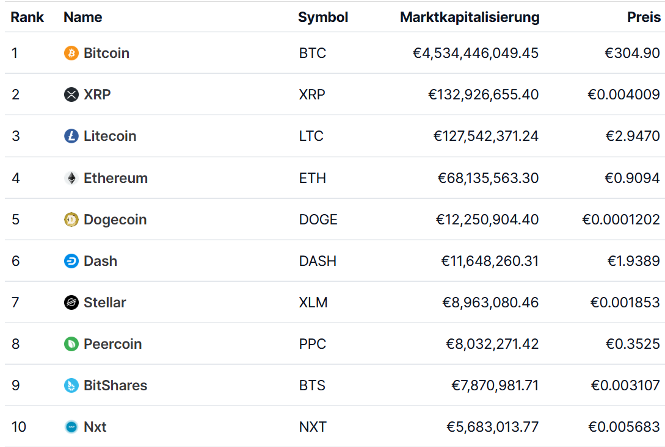Click the Dogecoin Shiba logo icon
This screenshot has height=447, width=665.
click(x=71, y=220)
